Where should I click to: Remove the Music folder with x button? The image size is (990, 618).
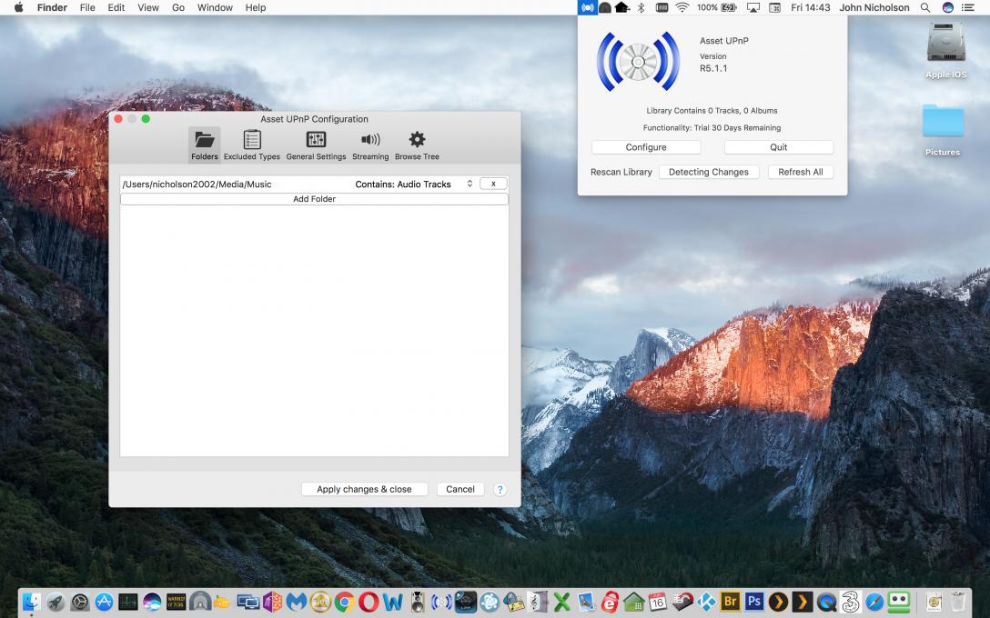click(x=493, y=184)
